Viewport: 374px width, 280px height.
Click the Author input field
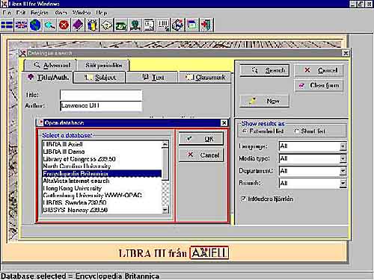(x=101, y=106)
